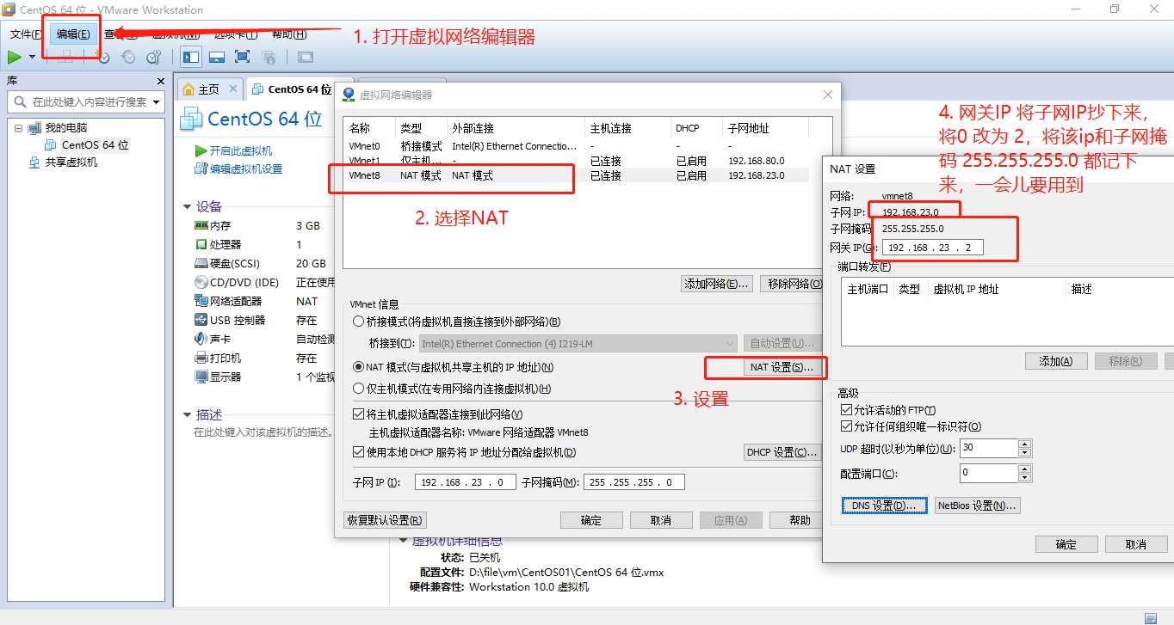Toggle the show library sidebar icon
Image resolution: width=1174 pixels, height=625 pixels.
[191, 57]
